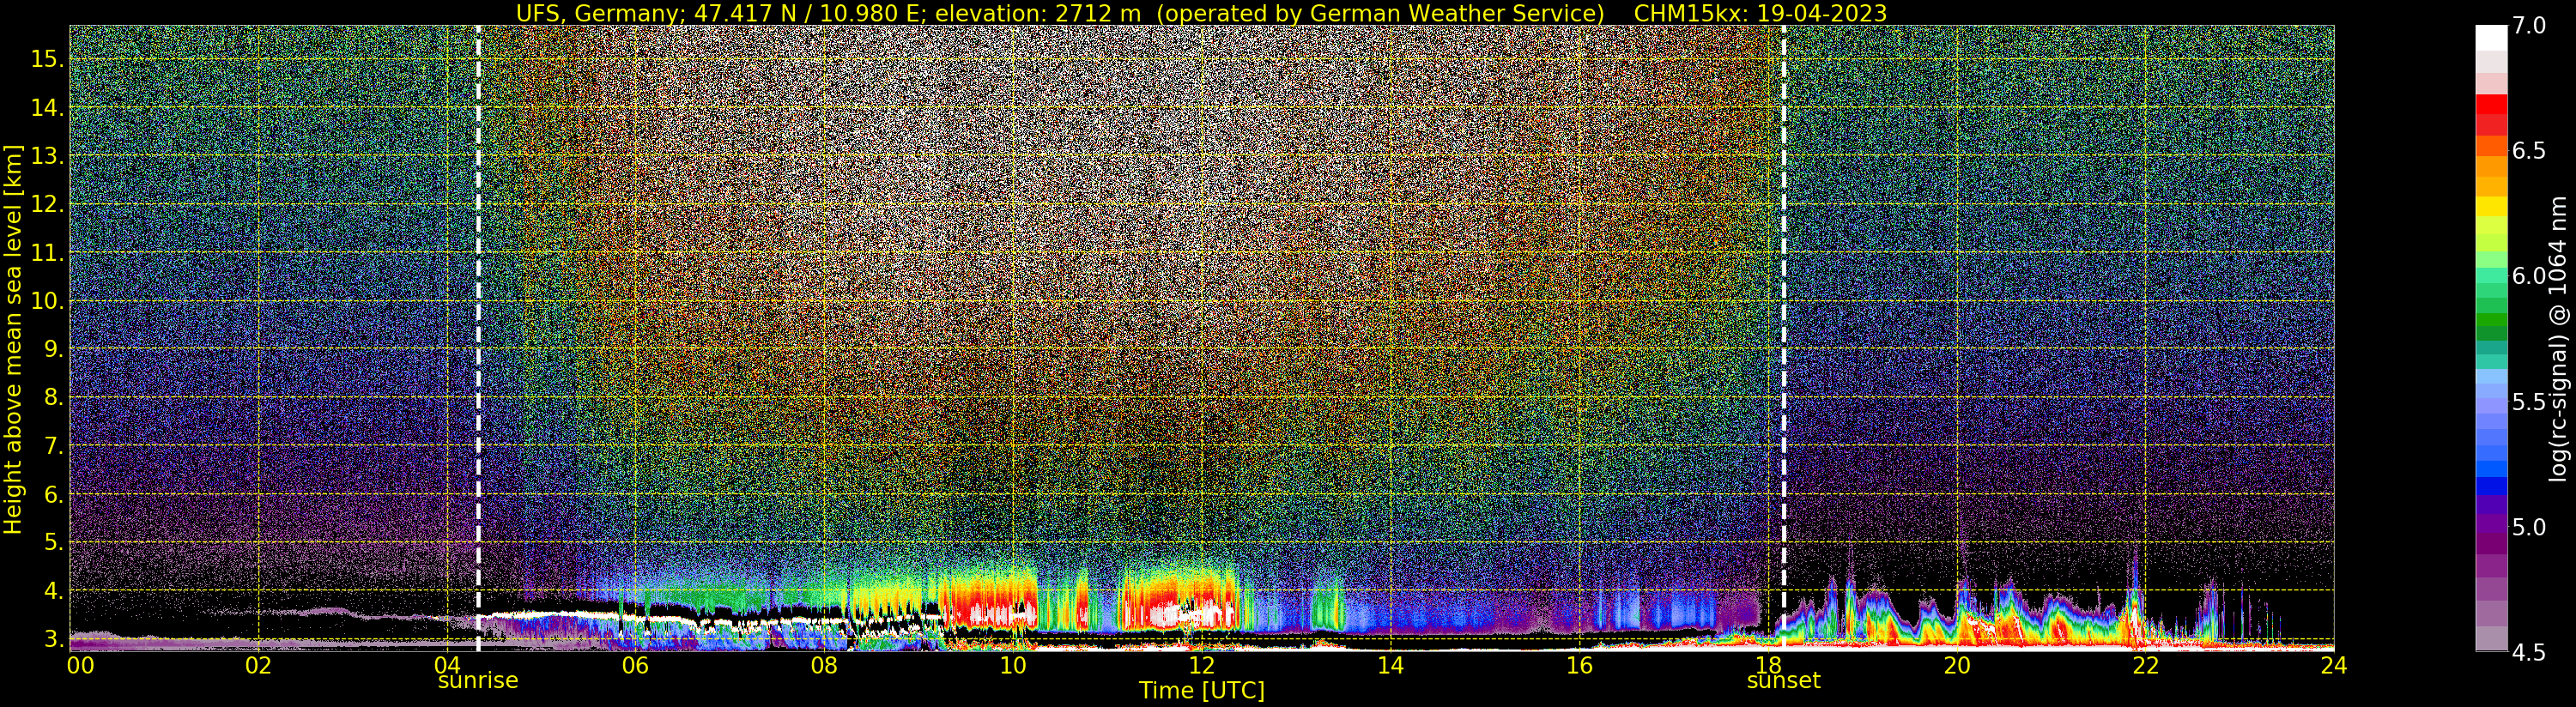The height and width of the screenshot is (707, 2576).
Task: Click the colorbar tick label "6.0"
Action: pos(2528,276)
